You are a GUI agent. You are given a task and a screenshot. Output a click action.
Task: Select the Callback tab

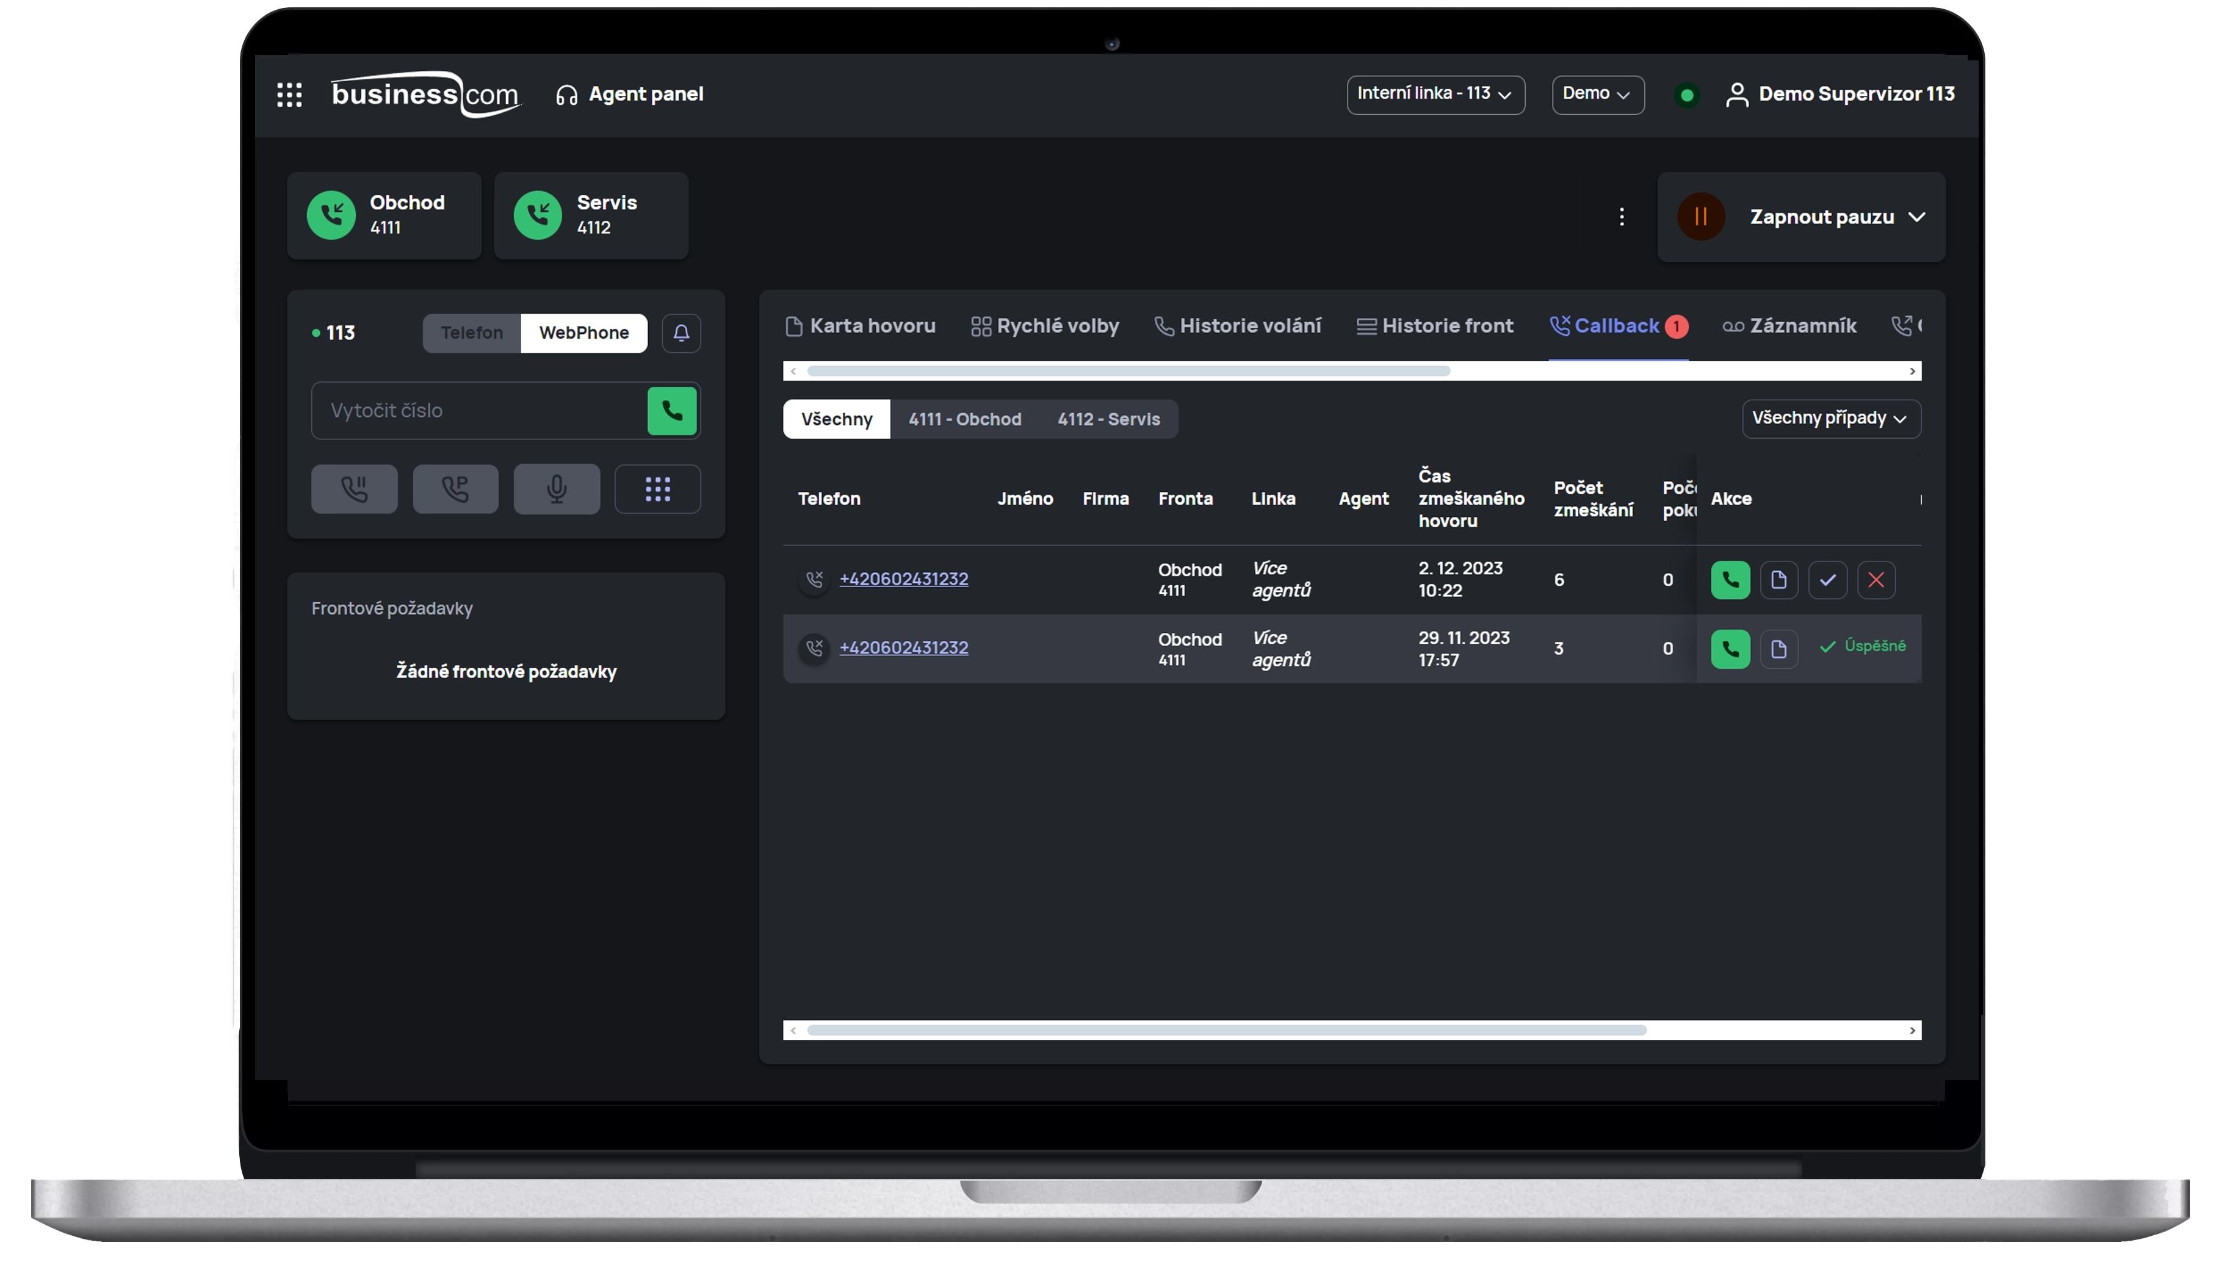click(1618, 326)
